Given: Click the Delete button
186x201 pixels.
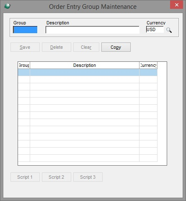Looking at the screenshot, I should [x=57, y=47].
